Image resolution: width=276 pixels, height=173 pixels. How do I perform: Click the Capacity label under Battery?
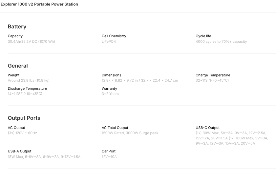(x=15, y=36)
